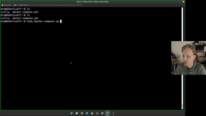The width and height of the screenshot is (206, 116).
Task: Click the webcam overlay thumbnail
Action: [x=189, y=58]
